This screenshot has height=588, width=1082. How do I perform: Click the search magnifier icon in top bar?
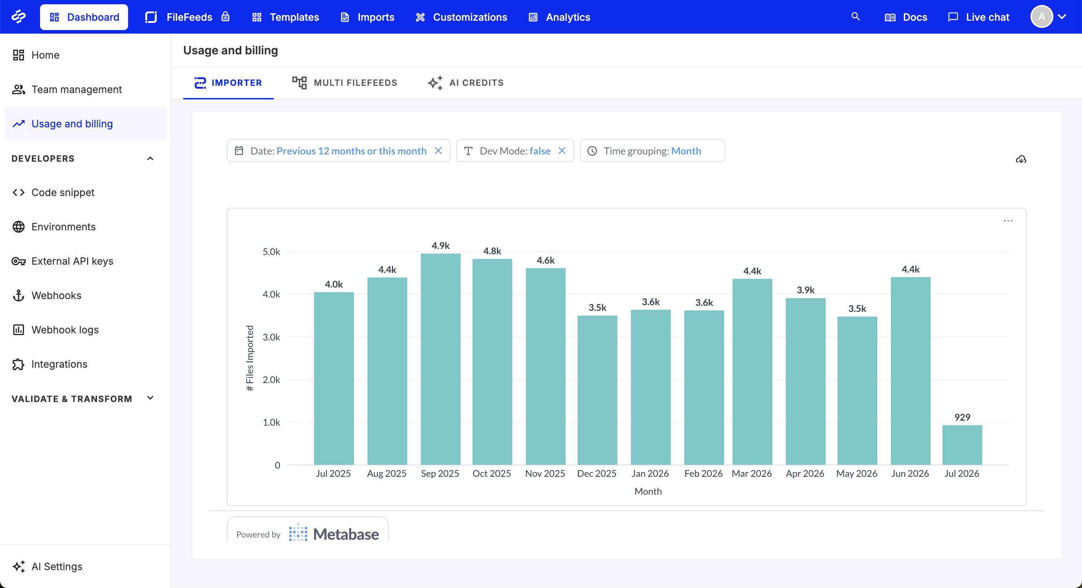(855, 17)
